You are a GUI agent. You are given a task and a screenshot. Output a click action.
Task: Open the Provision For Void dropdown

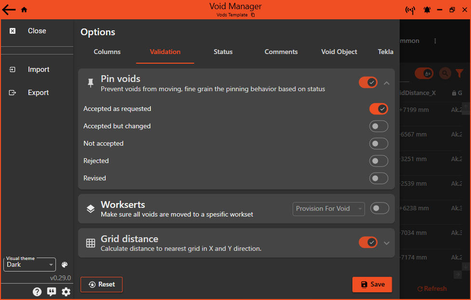tap(328, 209)
